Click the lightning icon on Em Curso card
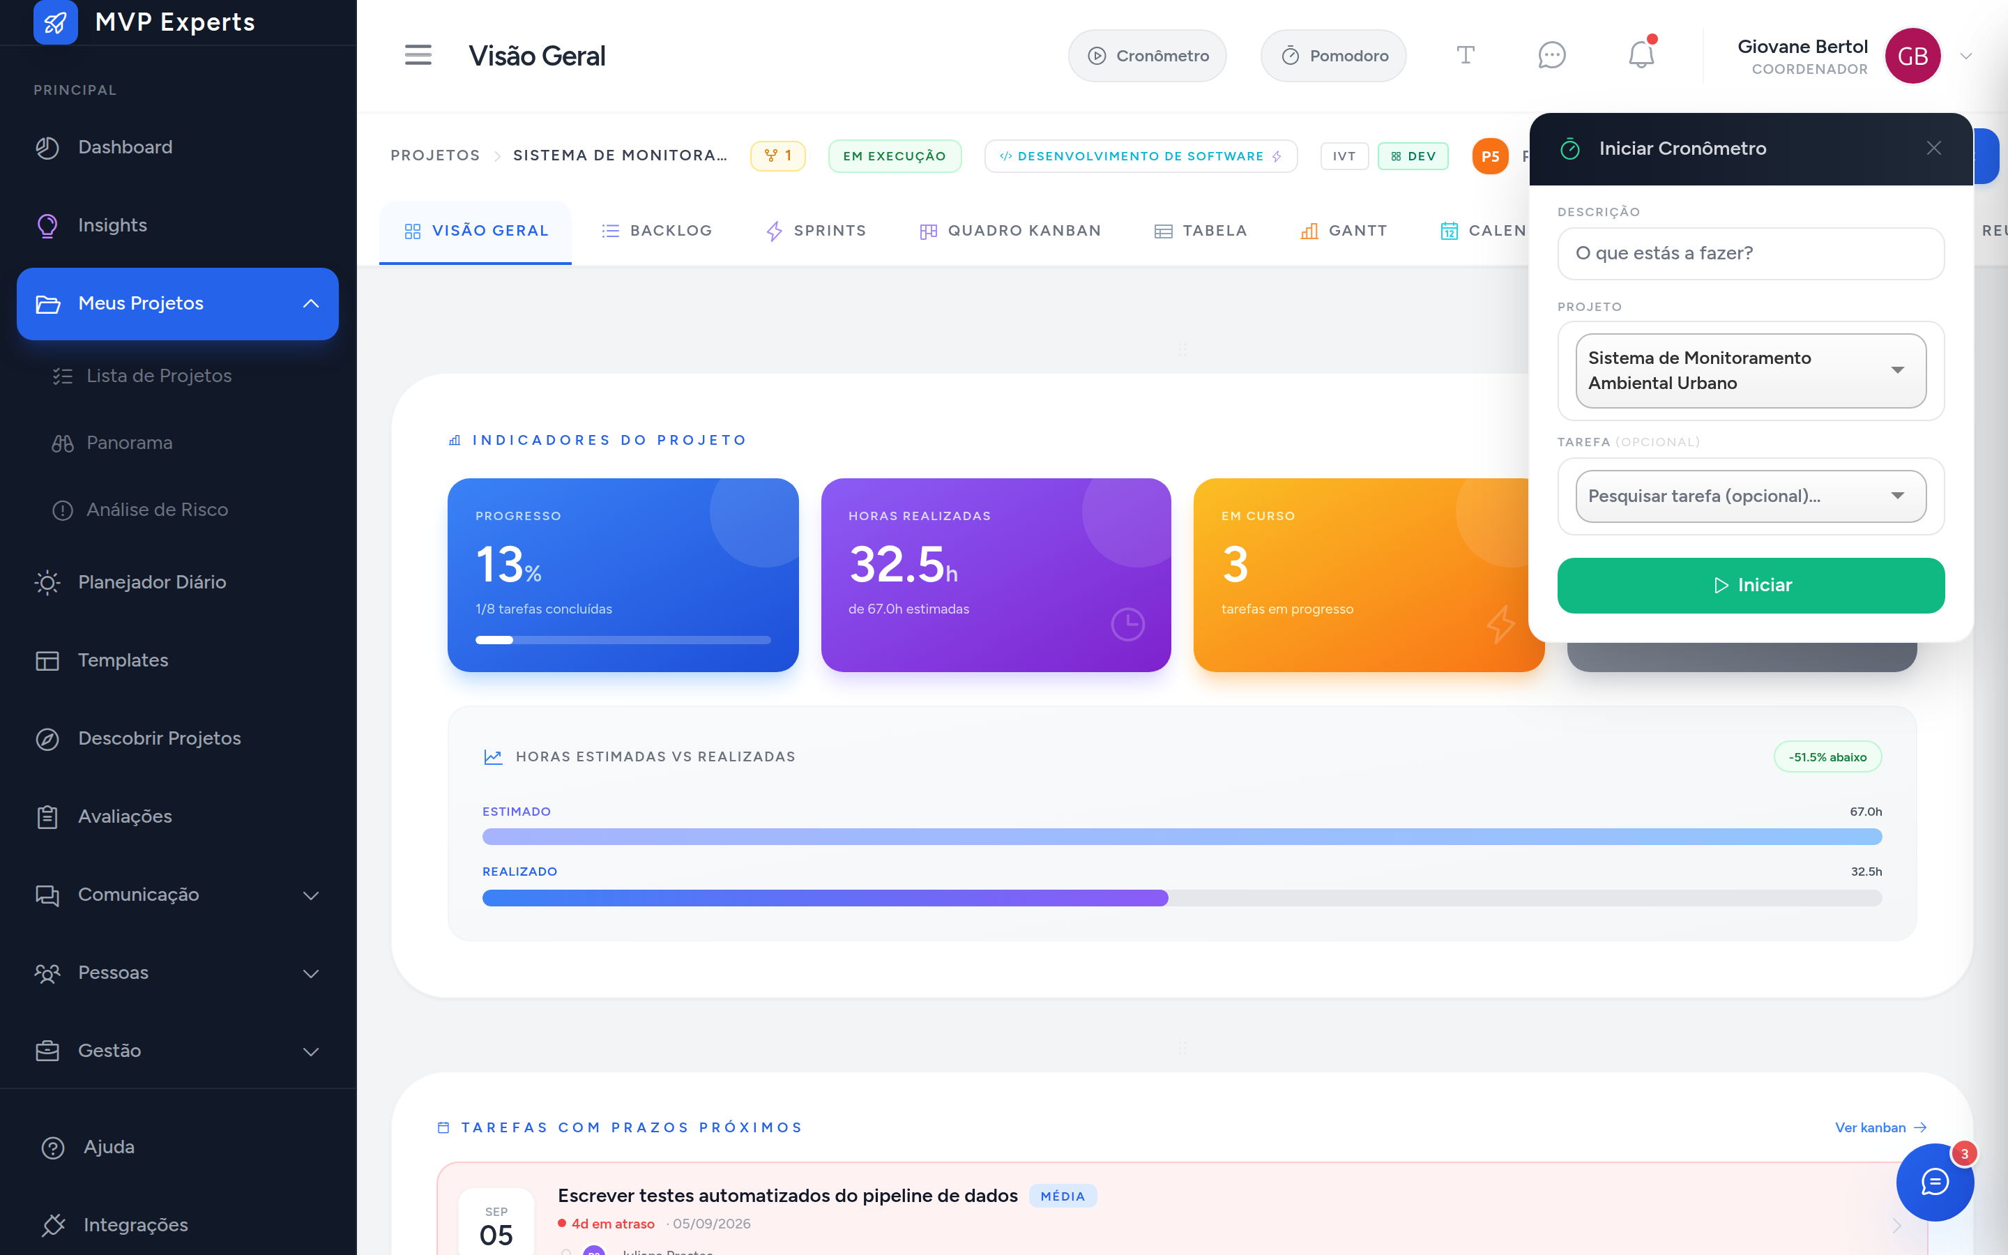The image size is (2008, 1255). click(1500, 624)
